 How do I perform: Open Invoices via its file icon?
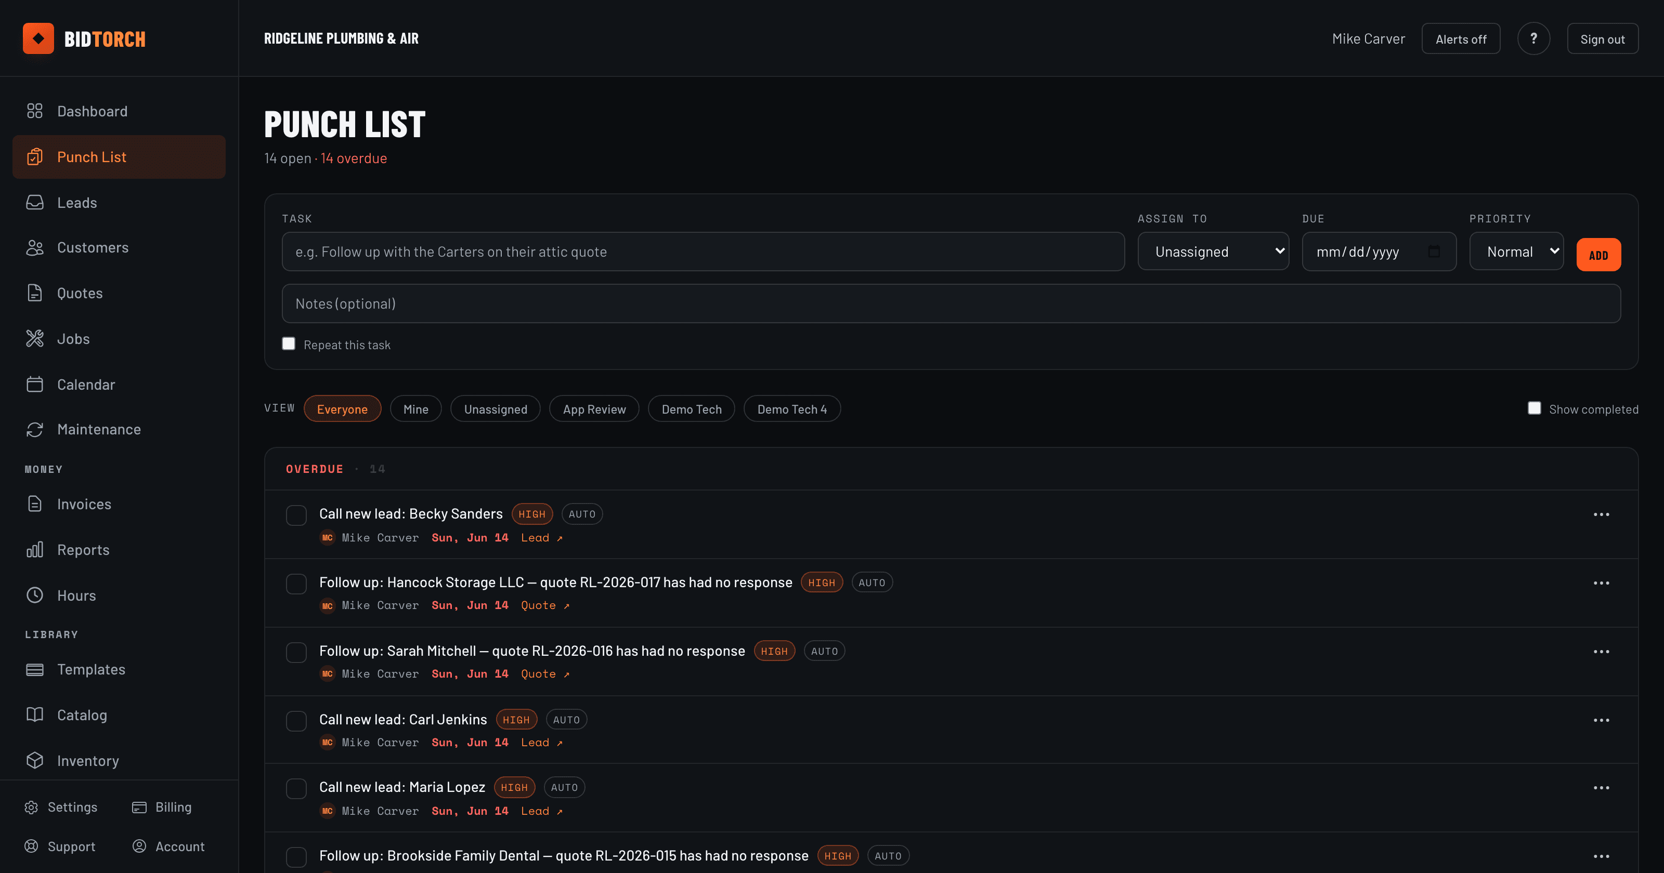[x=35, y=504]
